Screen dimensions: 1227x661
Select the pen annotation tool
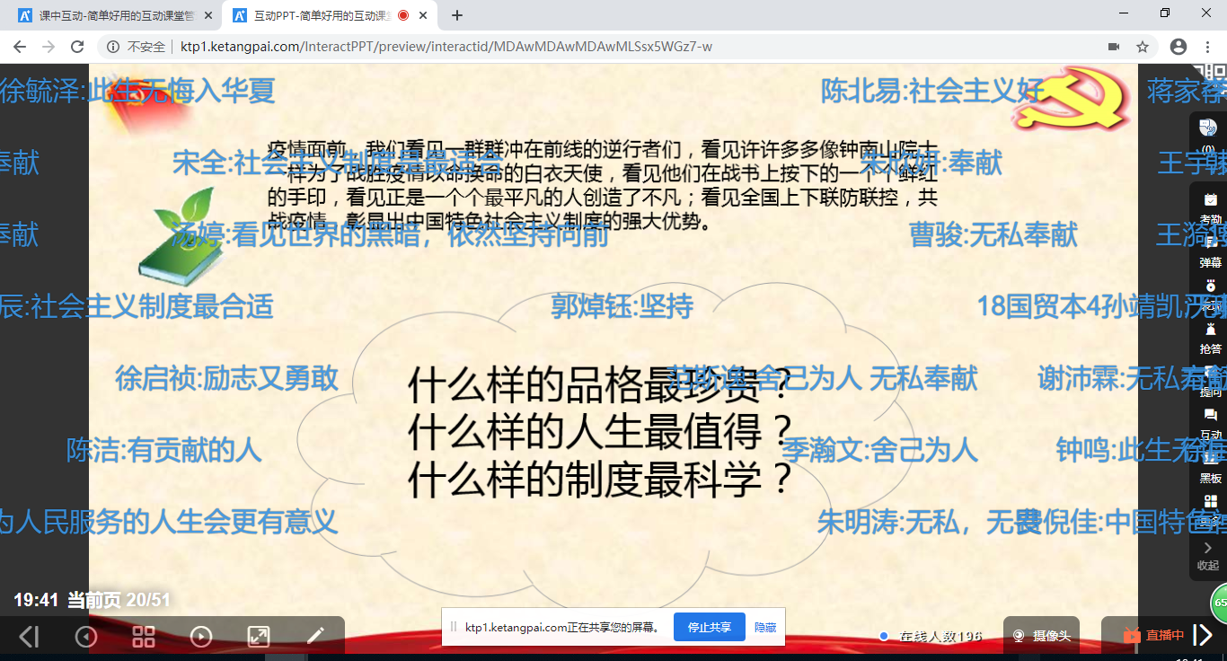pyautogui.click(x=315, y=637)
